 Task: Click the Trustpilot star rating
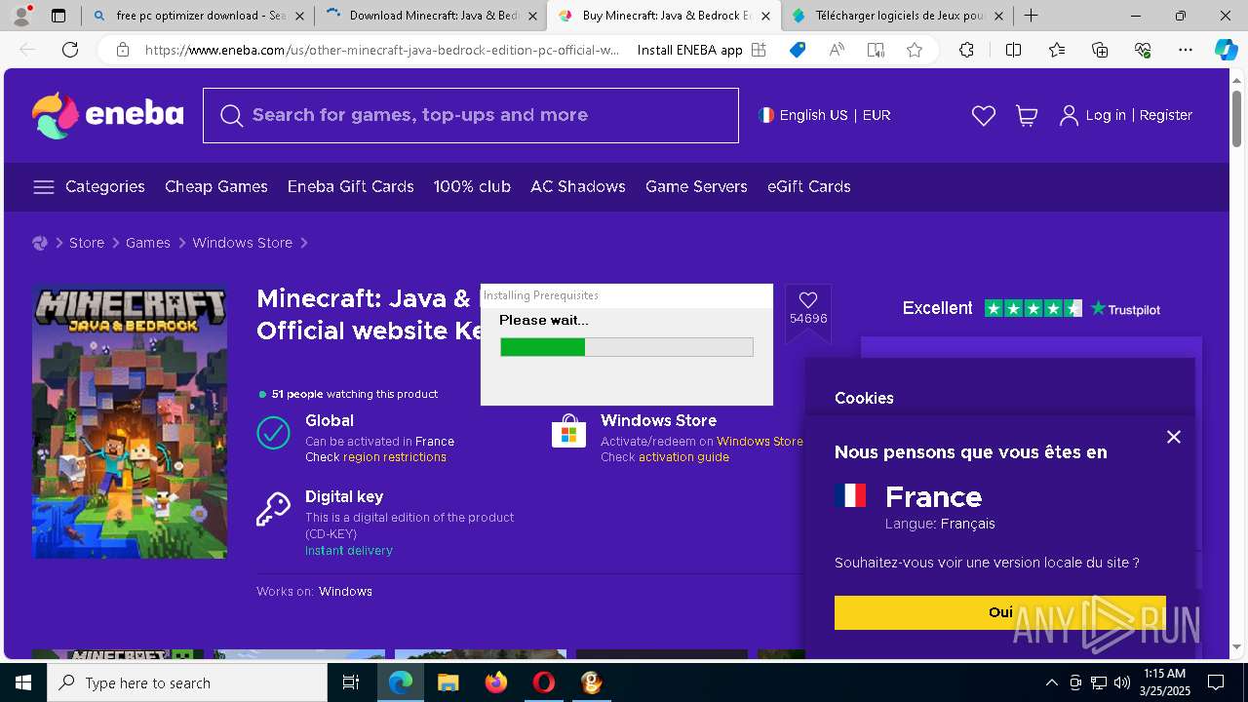1033,308
